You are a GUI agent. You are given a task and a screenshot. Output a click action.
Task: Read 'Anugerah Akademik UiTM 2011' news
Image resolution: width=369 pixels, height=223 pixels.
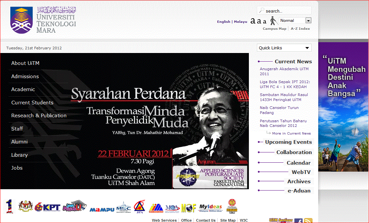point(284,72)
